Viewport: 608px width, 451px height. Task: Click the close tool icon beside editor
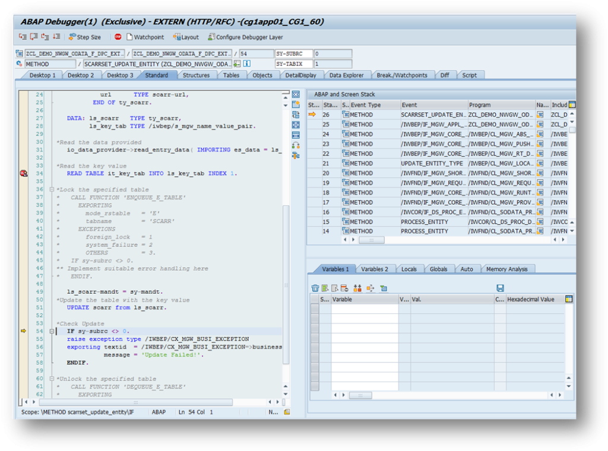pos(296,94)
